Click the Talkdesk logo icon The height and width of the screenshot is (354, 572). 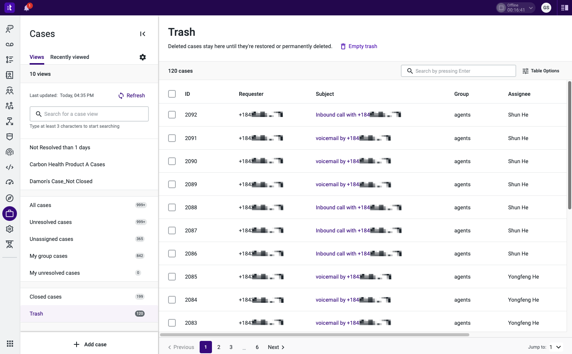(x=10, y=7)
